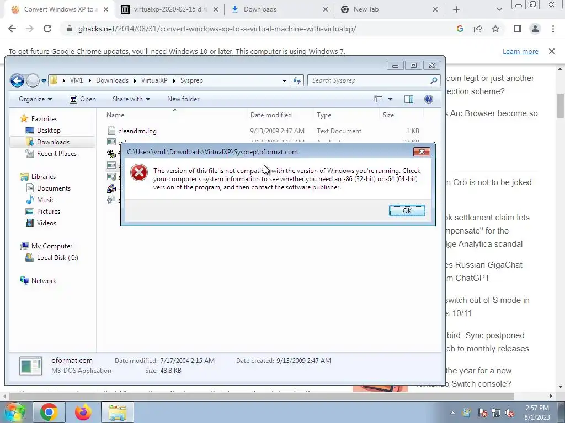This screenshot has width=565, height=423.
Task: Click New folder button
Action: (183, 99)
